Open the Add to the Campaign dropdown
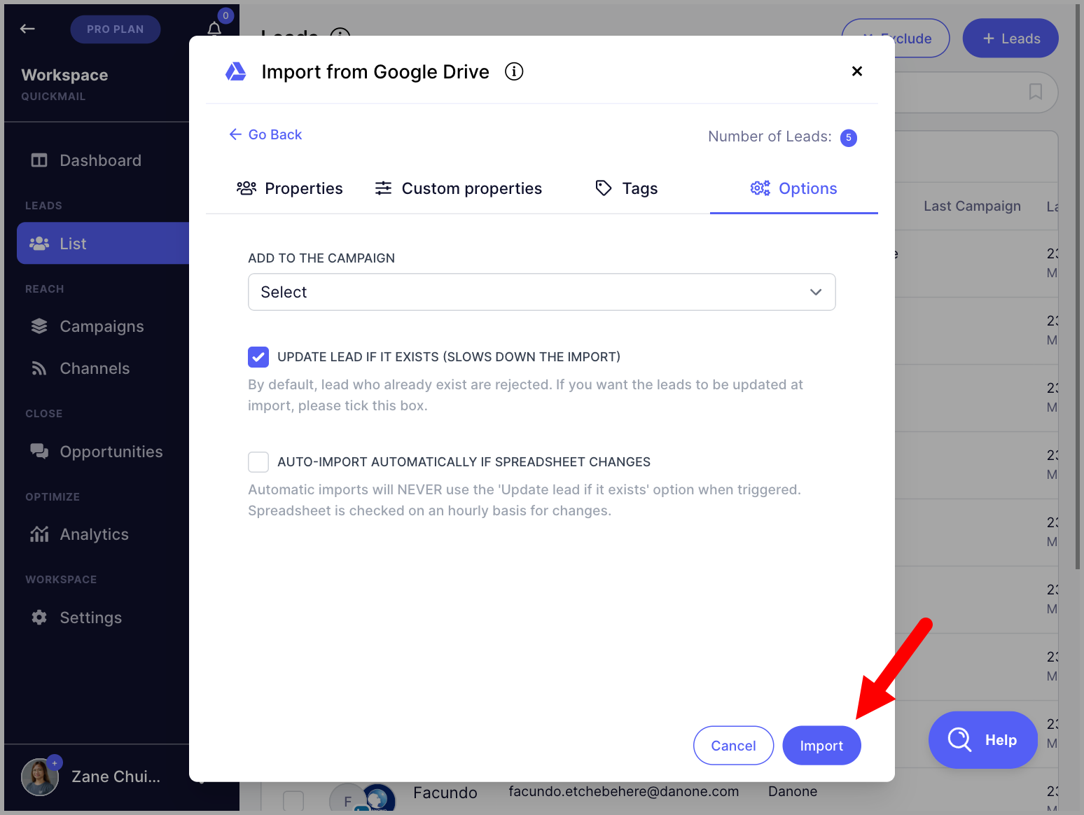Screen dimensions: 1084x815 541,292
